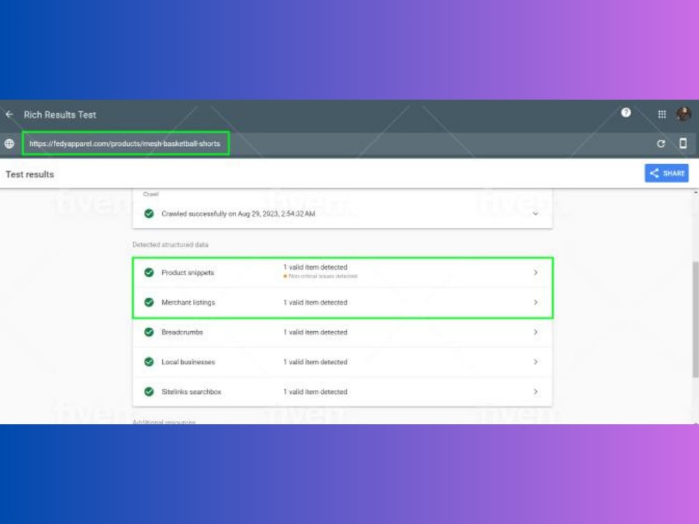Expand Product snippets details with its chevron
This screenshot has width=699, height=524.
[x=536, y=272]
